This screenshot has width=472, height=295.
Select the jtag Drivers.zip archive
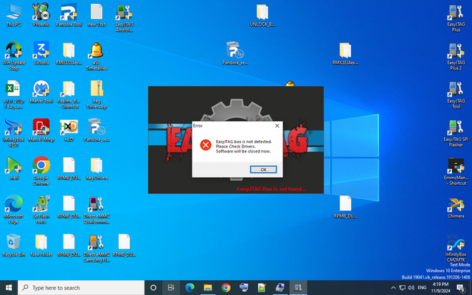97,95
